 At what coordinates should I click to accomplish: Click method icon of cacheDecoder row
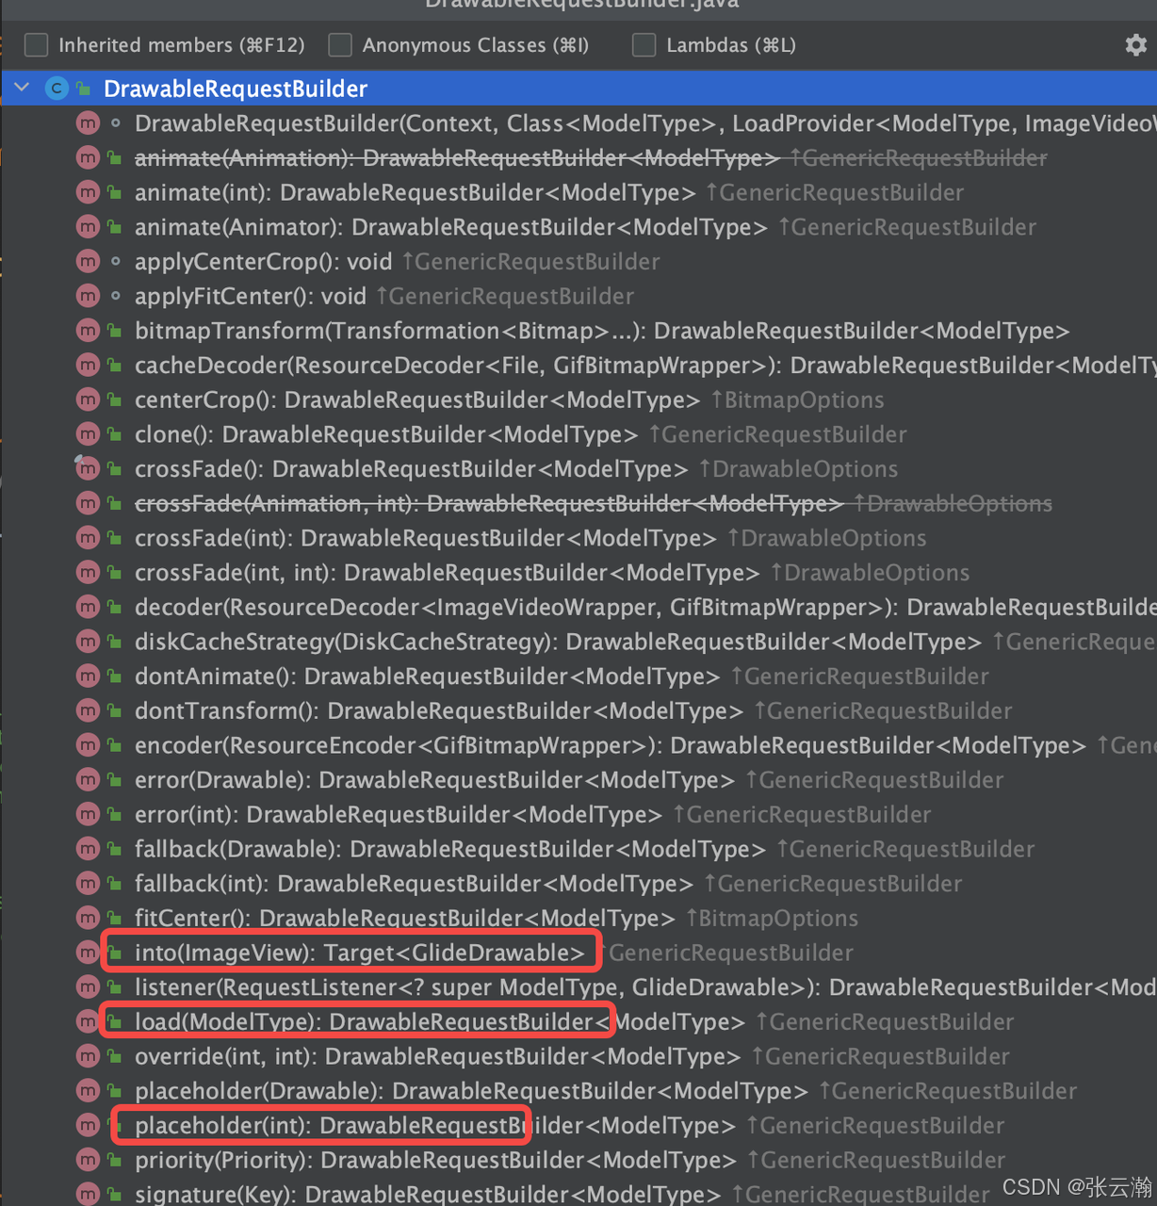point(88,365)
